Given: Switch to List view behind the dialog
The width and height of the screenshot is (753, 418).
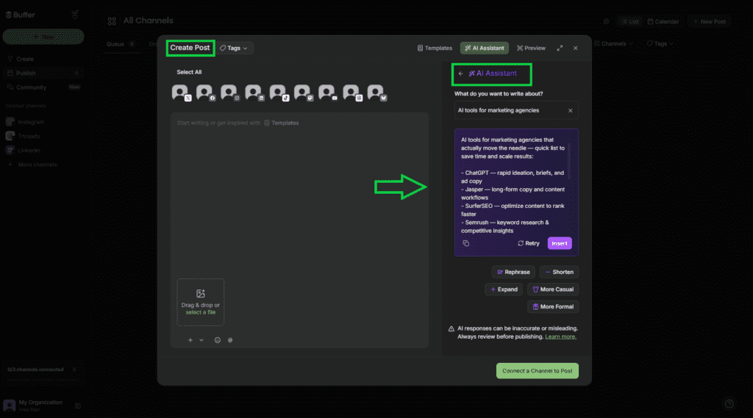Looking at the screenshot, I should click(630, 21).
